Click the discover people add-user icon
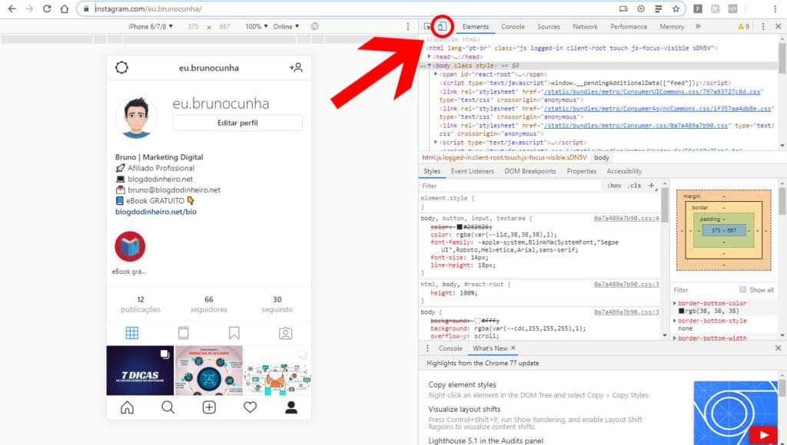This screenshot has height=445, width=787. pyautogui.click(x=296, y=68)
